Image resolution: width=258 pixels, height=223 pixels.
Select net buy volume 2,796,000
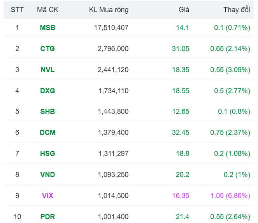pyautogui.click(x=113, y=49)
